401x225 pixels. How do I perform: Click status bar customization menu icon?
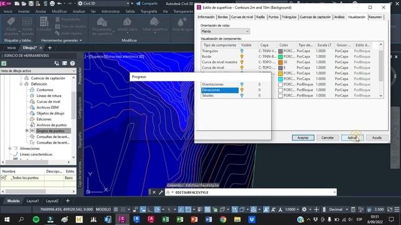coord(397,210)
